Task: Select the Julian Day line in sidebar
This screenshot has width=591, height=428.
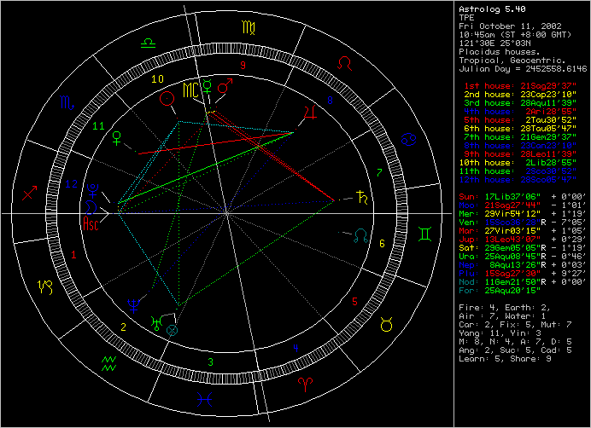Action: click(523, 68)
